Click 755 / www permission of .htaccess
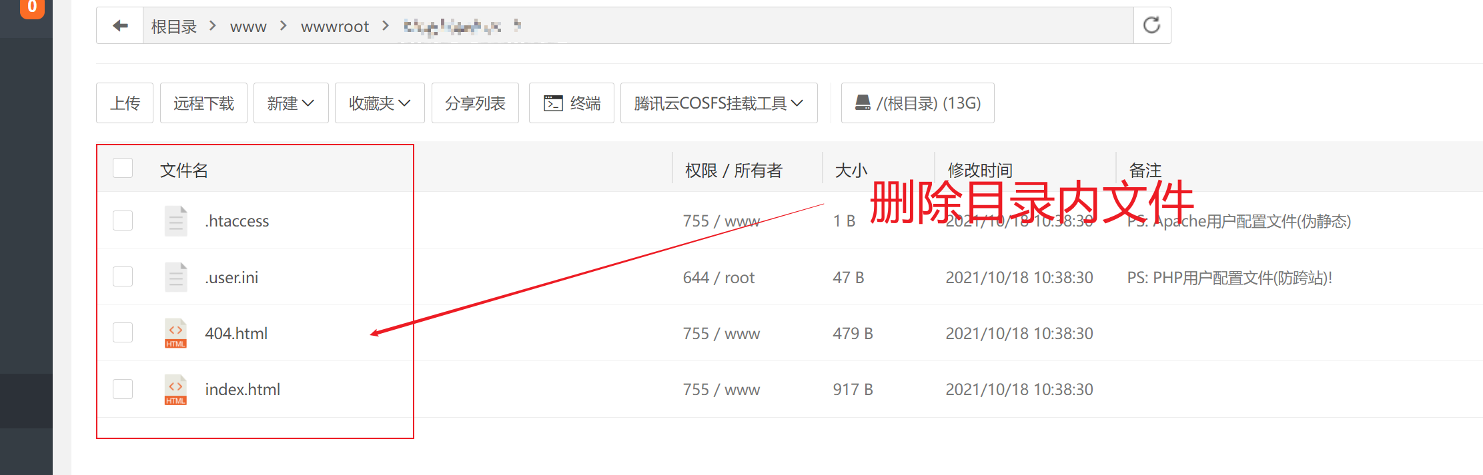 tap(721, 221)
